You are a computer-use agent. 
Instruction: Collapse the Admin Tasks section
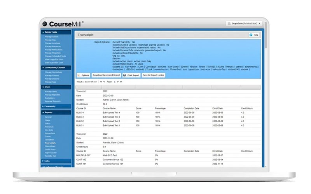click(56, 32)
